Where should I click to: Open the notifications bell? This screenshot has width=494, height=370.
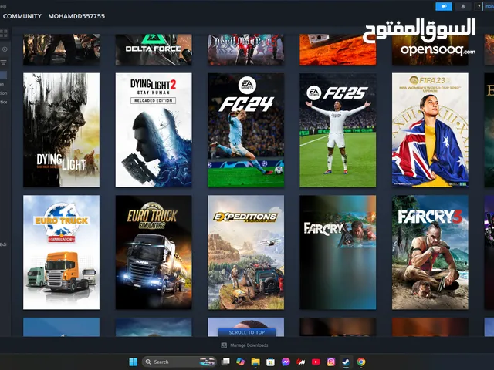click(x=463, y=6)
